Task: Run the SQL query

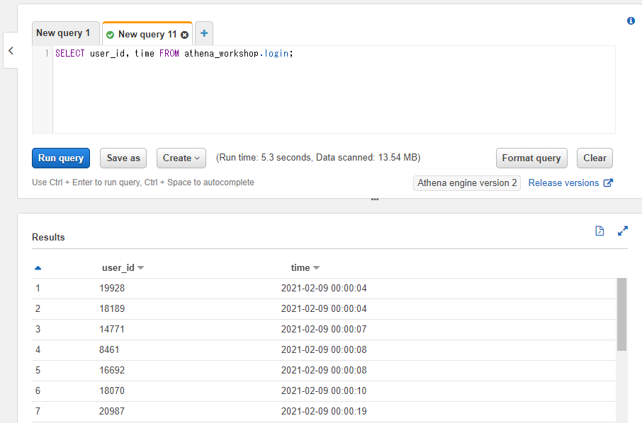Action: click(x=60, y=158)
